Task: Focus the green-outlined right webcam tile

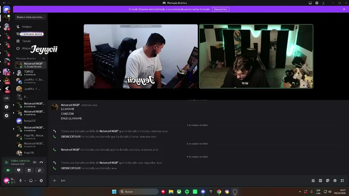Action: coord(256,56)
